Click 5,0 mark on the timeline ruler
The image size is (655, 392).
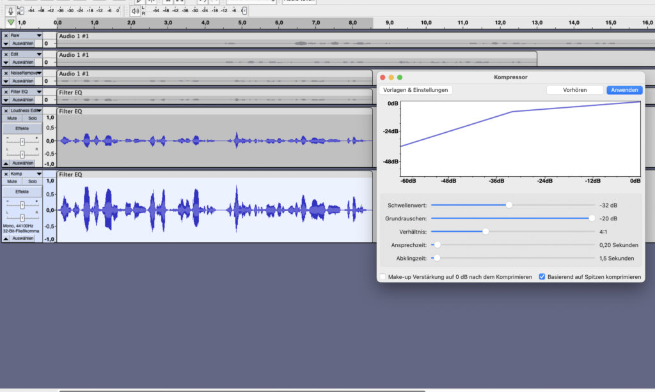click(242, 23)
